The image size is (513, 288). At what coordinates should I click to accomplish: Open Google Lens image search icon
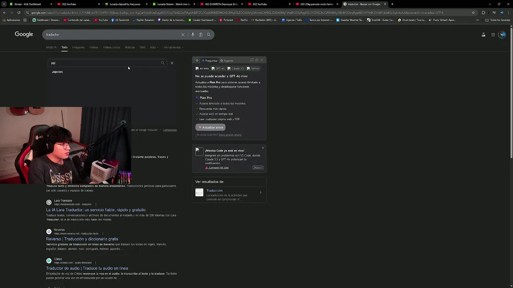(x=201, y=34)
